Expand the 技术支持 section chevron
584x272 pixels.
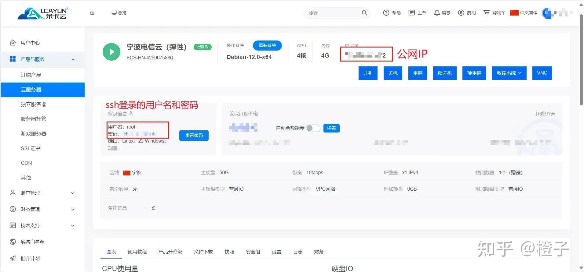click(x=73, y=226)
